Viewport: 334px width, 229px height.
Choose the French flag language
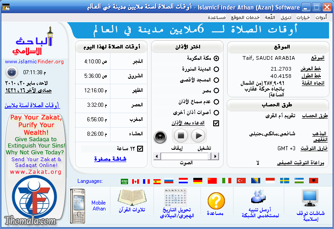click(146, 181)
